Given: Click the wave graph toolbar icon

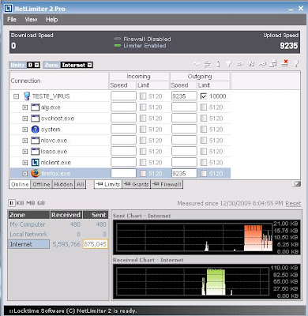Looking at the screenshot, I should coord(196,64).
